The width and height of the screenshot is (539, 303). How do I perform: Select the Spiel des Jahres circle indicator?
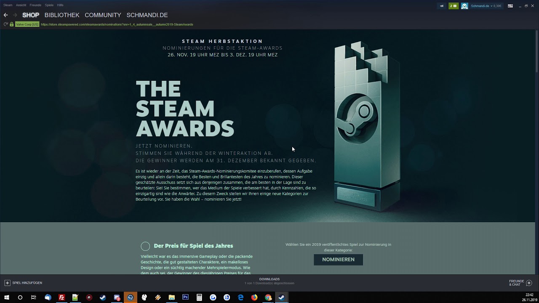coord(145,246)
